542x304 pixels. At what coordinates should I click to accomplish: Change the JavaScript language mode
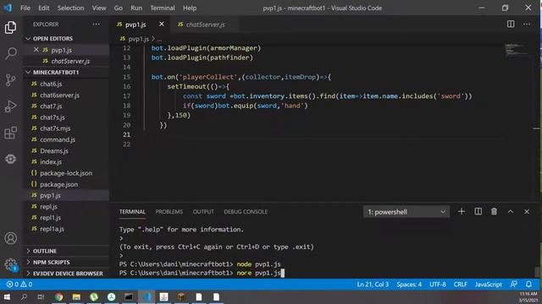(488, 285)
